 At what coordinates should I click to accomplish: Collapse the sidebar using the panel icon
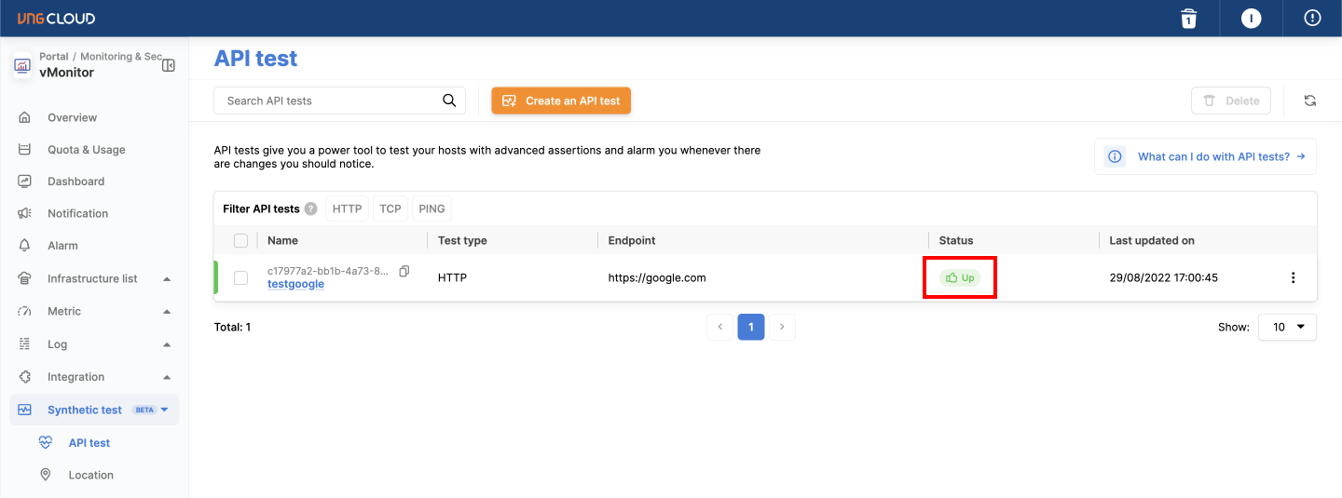169,65
